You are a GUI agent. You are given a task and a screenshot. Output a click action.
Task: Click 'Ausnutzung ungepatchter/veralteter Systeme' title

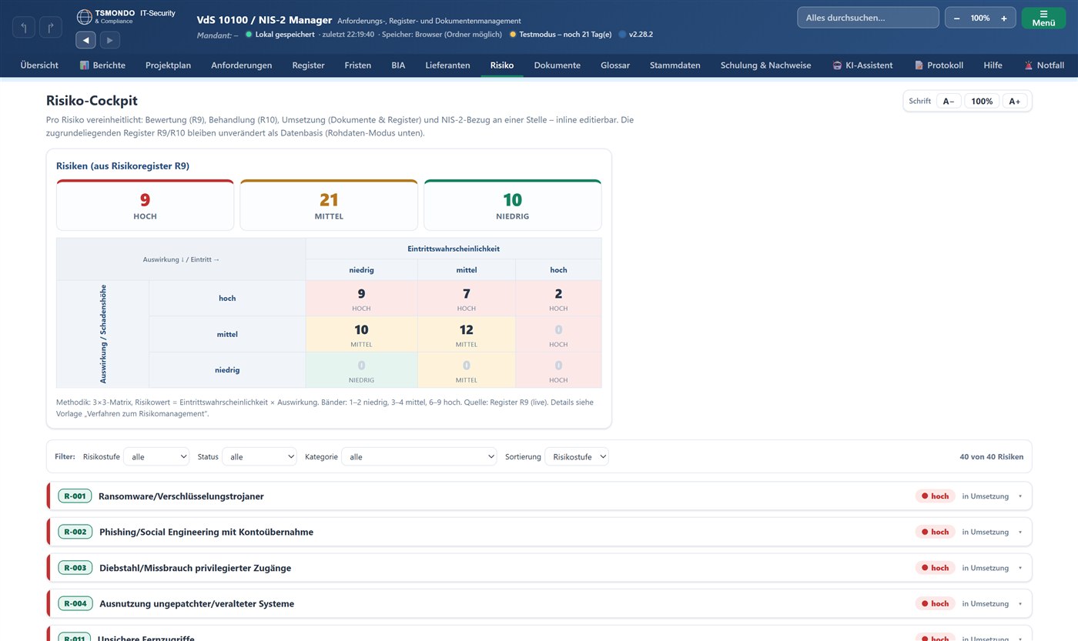coord(196,603)
